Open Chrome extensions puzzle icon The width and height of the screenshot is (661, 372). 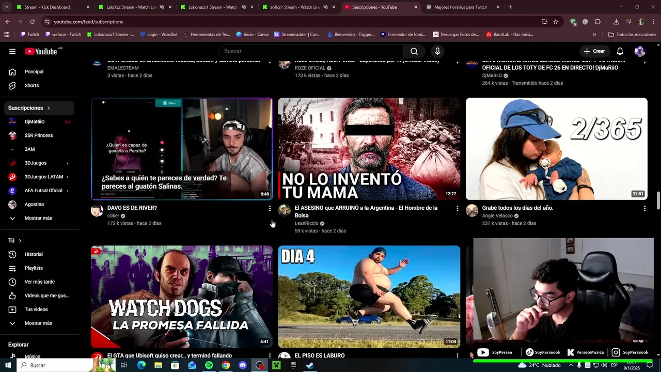(598, 22)
